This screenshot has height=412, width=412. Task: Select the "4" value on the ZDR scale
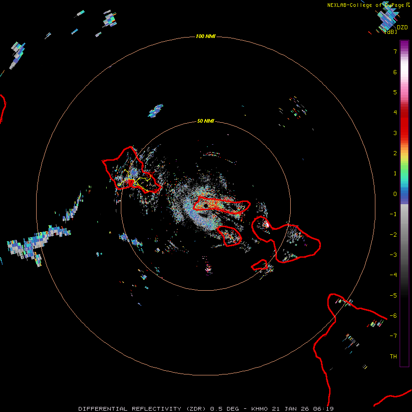coord(395,113)
